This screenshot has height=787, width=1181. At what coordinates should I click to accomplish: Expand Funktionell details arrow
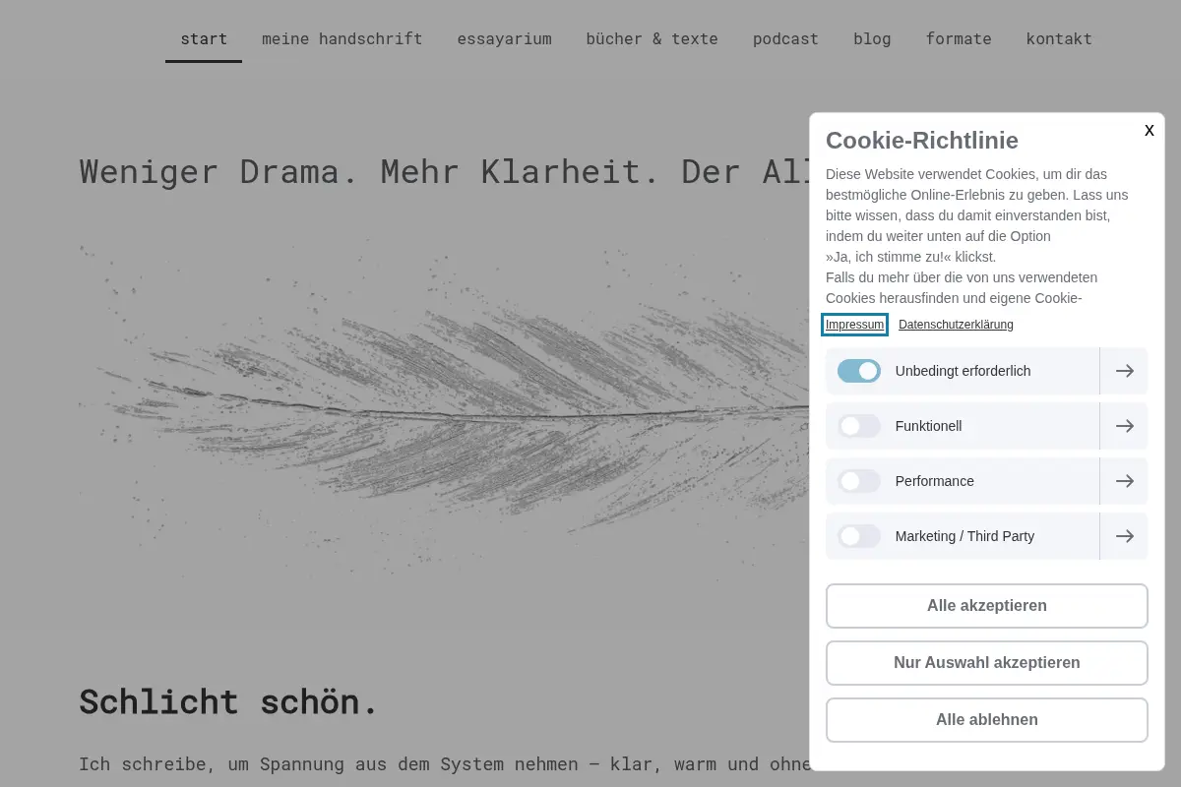[x=1124, y=426]
